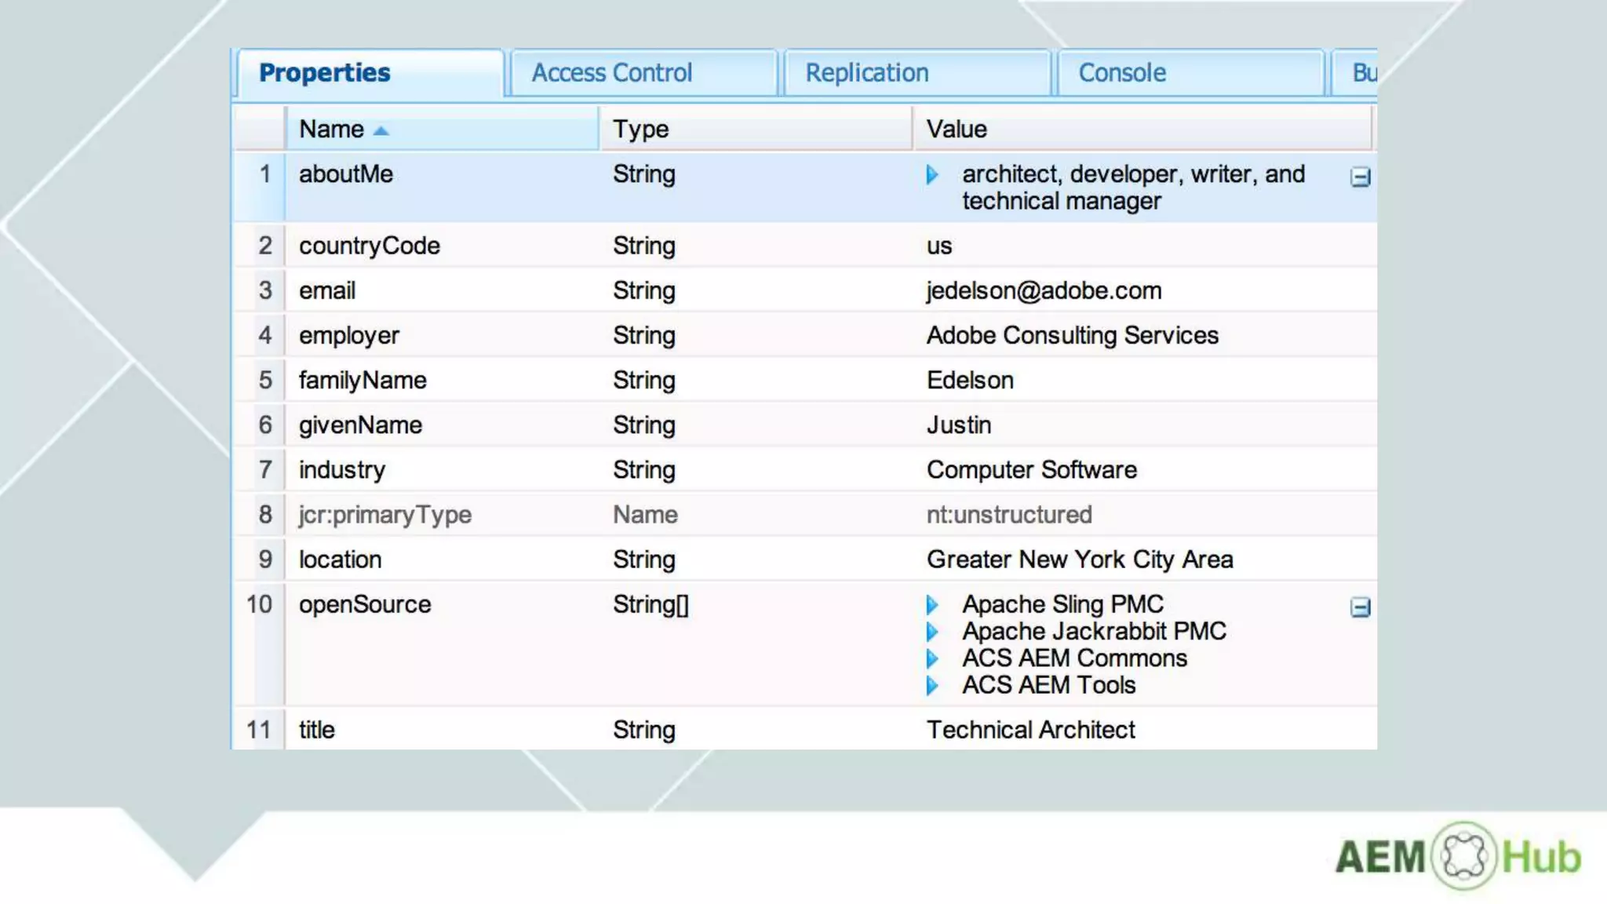This screenshot has width=1607, height=904.
Task: Click arrow next to Apache Sling PMC
Action: click(x=932, y=605)
